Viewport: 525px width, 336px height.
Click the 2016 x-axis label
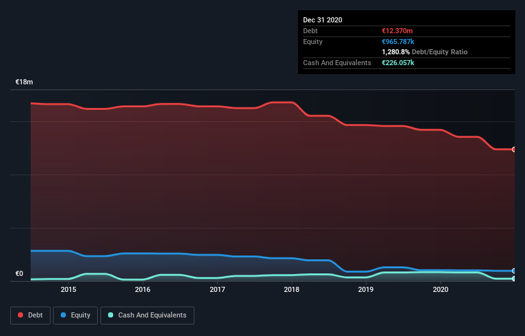coord(143,289)
